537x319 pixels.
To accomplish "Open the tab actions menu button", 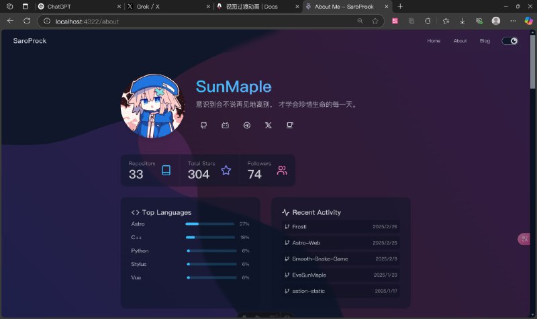I will [x=26, y=6].
